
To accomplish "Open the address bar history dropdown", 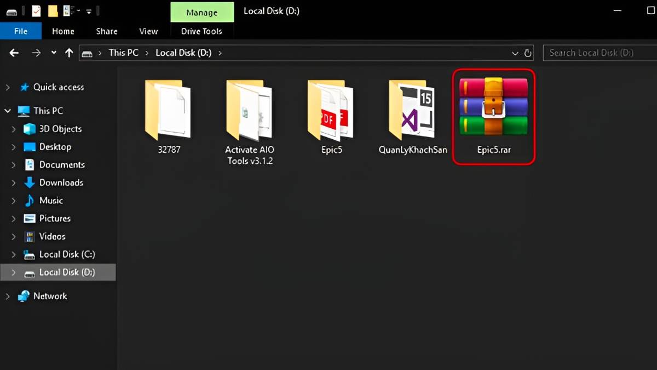I will [515, 53].
